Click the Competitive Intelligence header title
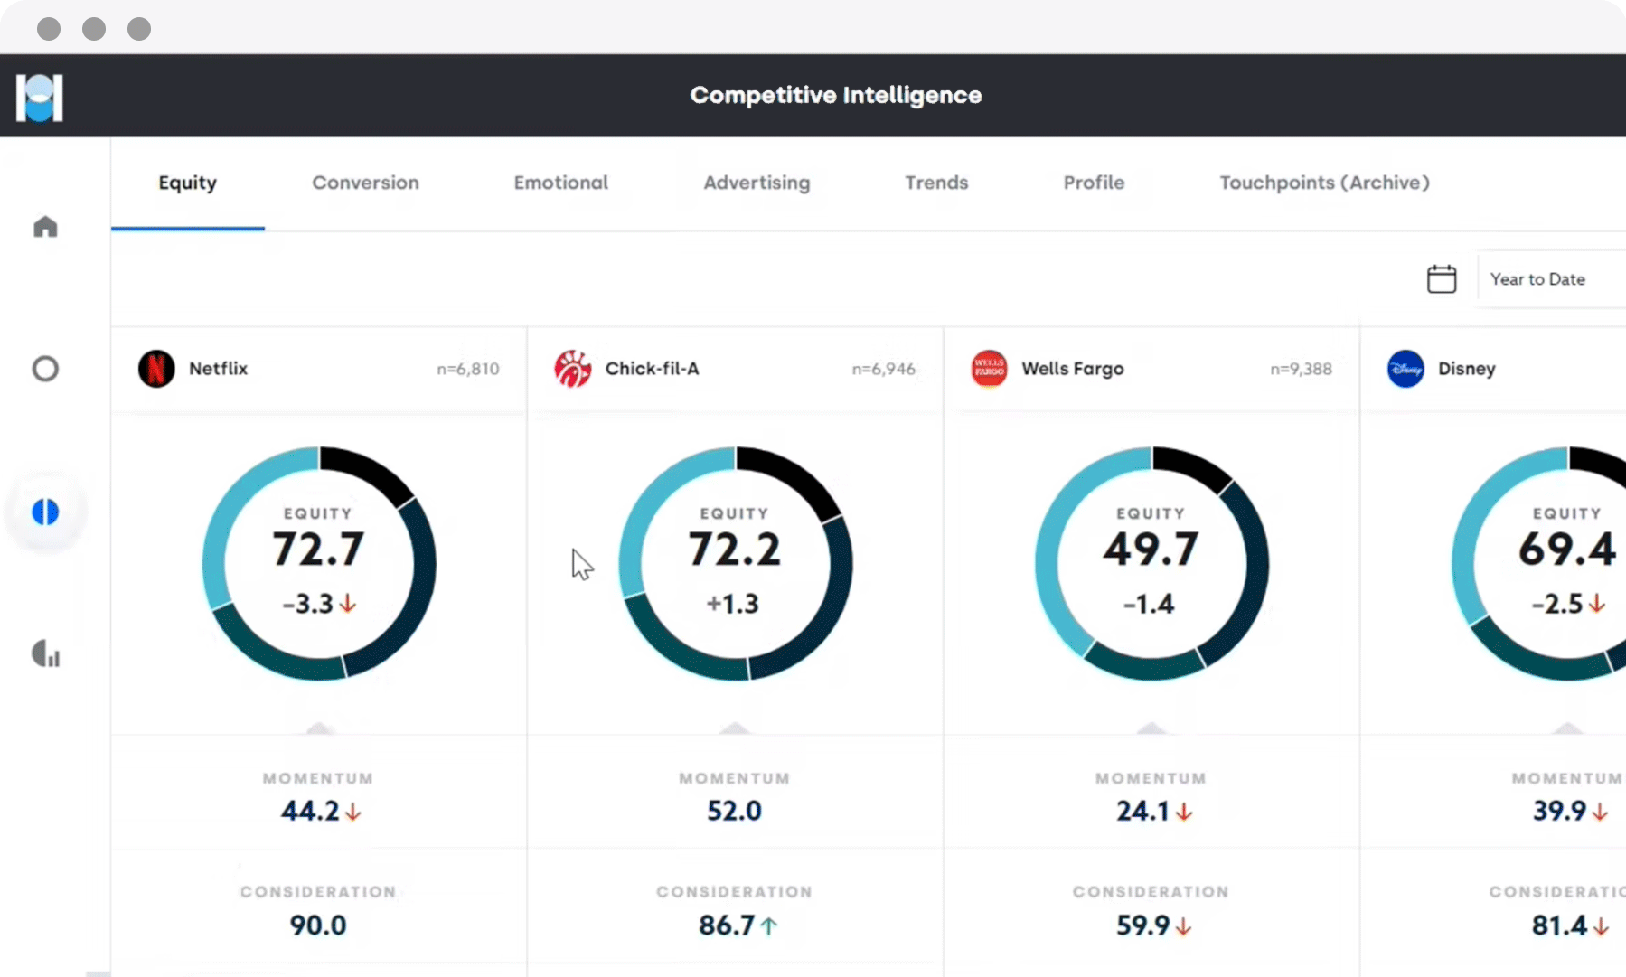This screenshot has width=1626, height=977. pyautogui.click(x=836, y=95)
